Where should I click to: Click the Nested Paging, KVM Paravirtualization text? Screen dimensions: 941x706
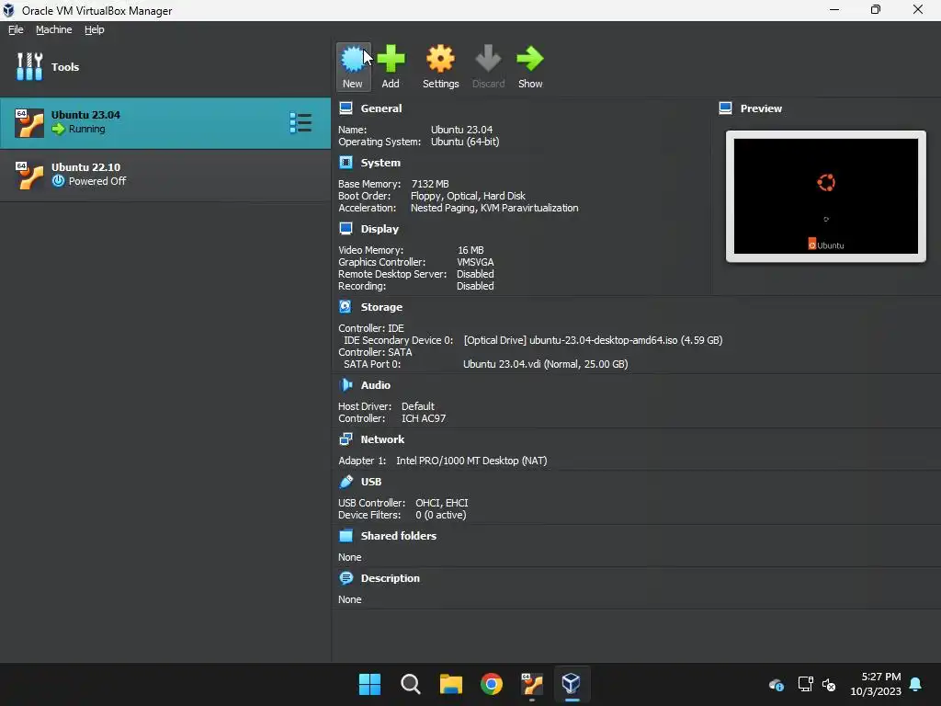[494, 208]
